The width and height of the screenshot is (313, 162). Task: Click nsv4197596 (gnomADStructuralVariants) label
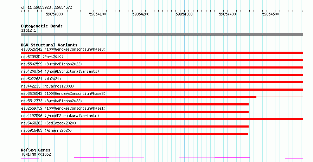[x=60, y=116]
